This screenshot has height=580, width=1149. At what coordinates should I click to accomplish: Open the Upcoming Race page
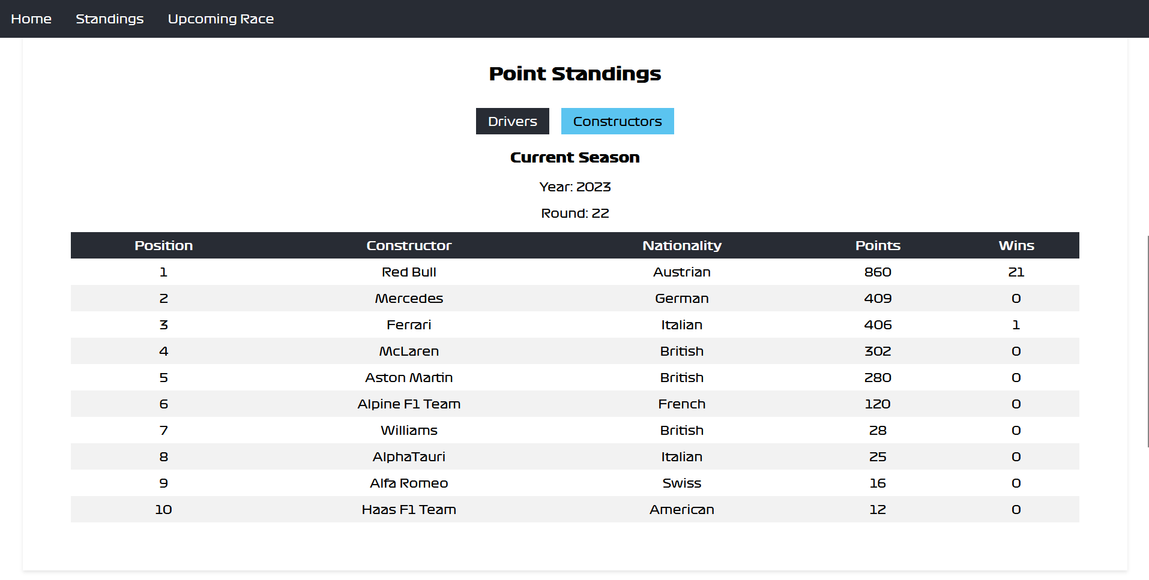tap(221, 19)
